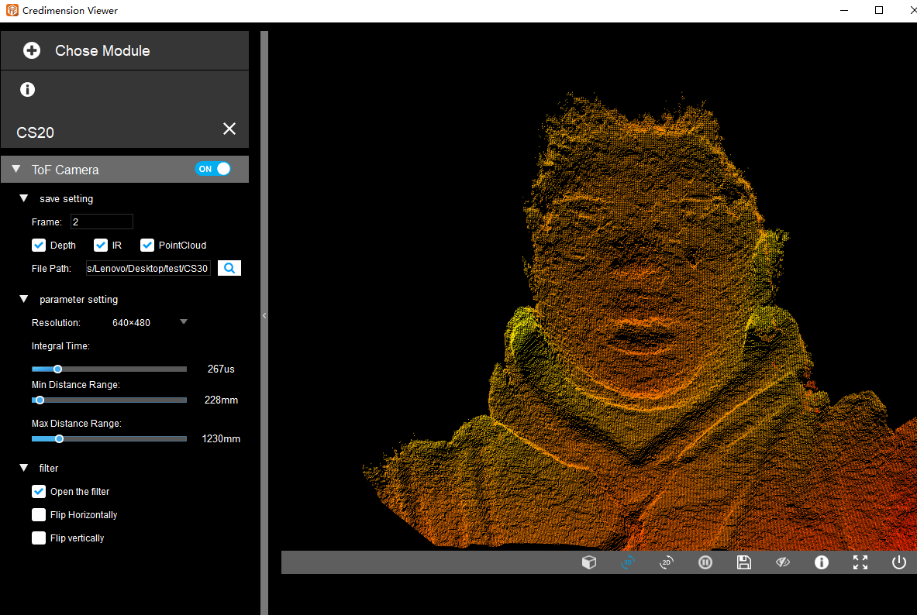Click the save floppy disk icon
The width and height of the screenshot is (917, 615).
pos(744,562)
